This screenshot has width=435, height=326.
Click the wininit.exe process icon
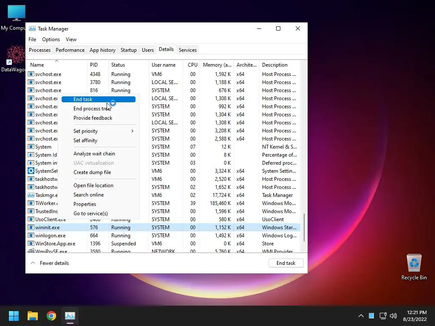click(x=31, y=228)
